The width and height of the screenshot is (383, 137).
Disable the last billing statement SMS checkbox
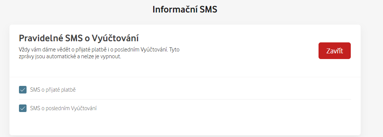(x=23, y=108)
